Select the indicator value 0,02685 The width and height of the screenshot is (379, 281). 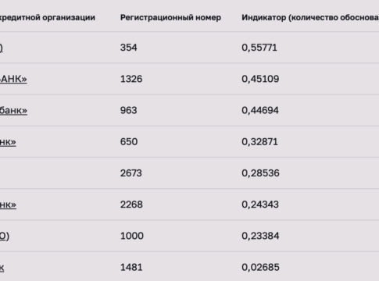coord(260,267)
